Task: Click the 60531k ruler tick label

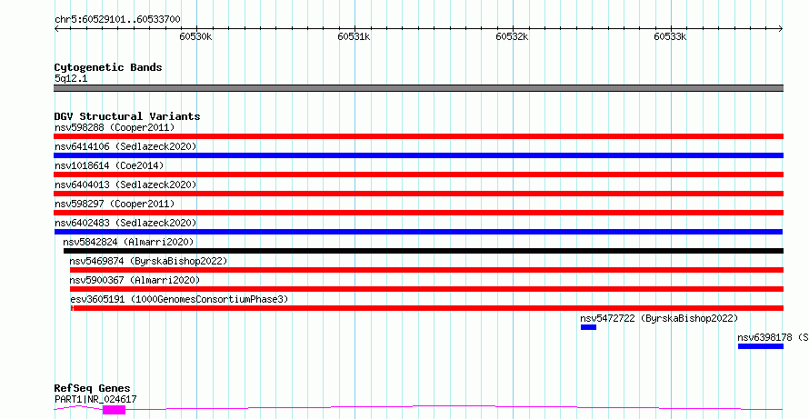Action: [x=354, y=36]
